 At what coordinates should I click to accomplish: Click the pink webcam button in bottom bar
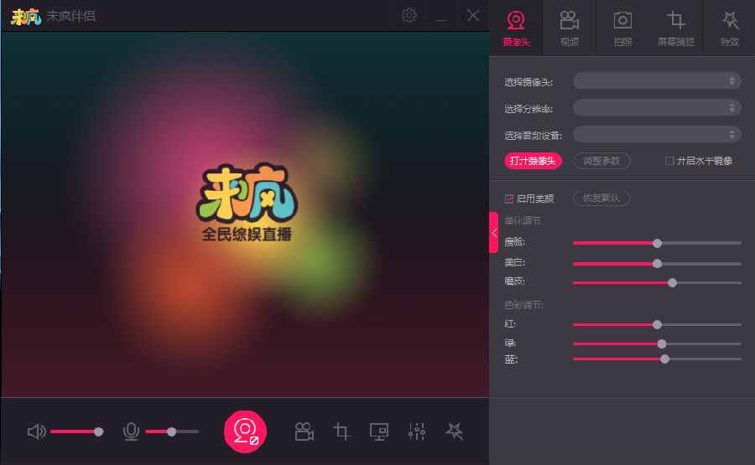tap(245, 431)
